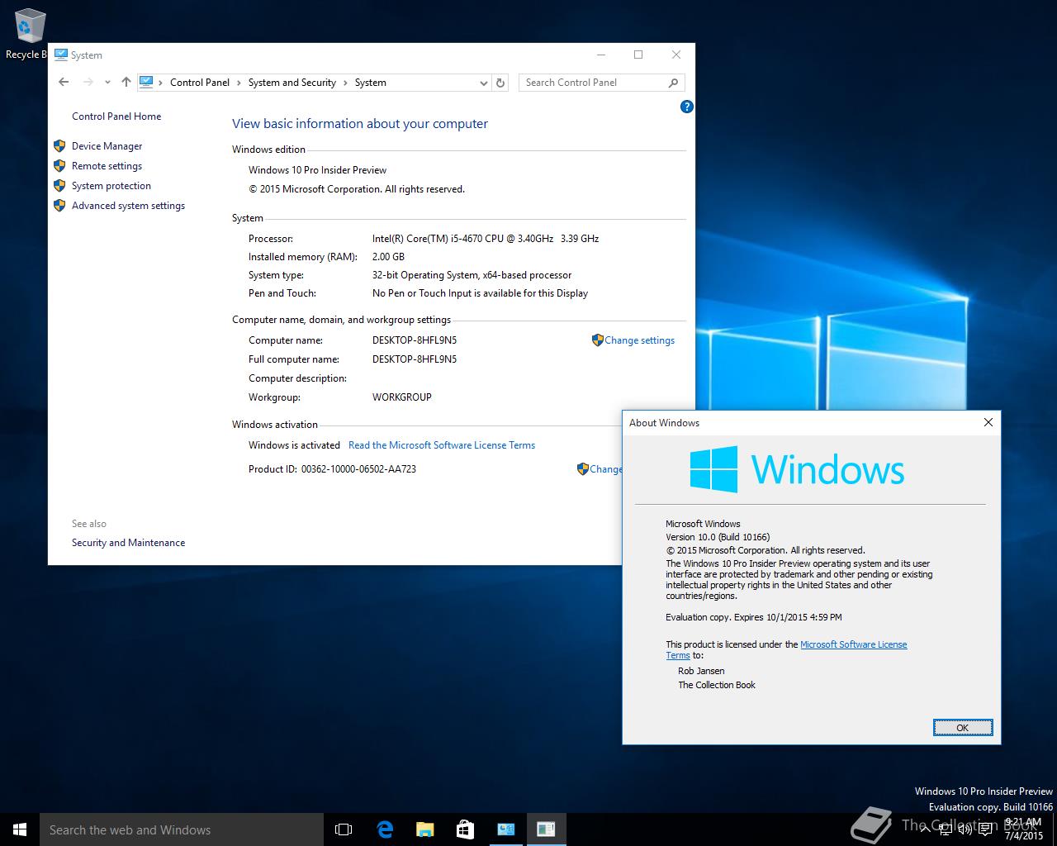Click Evaluation copy expiry text in About dialog
Image resolution: width=1057 pixels, height=846 pixels.
pos(754,617)
